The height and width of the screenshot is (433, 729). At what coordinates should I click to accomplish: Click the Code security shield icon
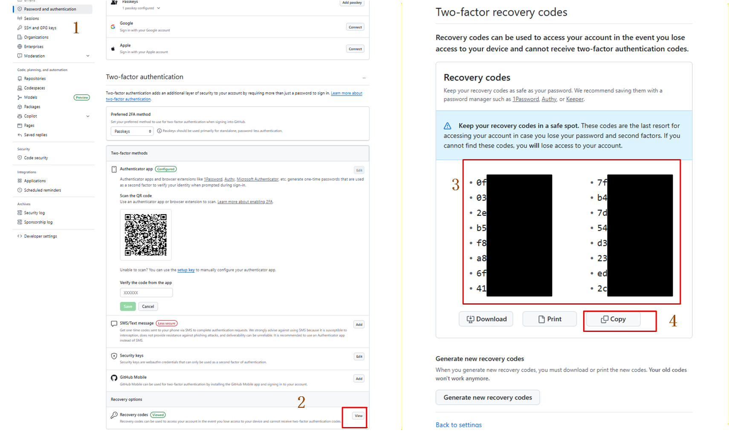coord(20,157)
